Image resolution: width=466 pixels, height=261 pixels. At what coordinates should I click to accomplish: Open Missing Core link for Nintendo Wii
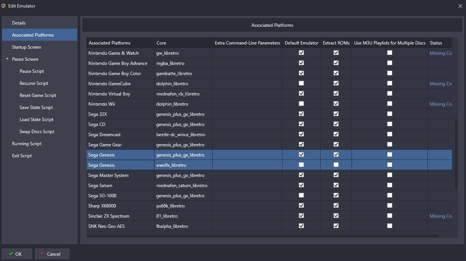[441, 104]
